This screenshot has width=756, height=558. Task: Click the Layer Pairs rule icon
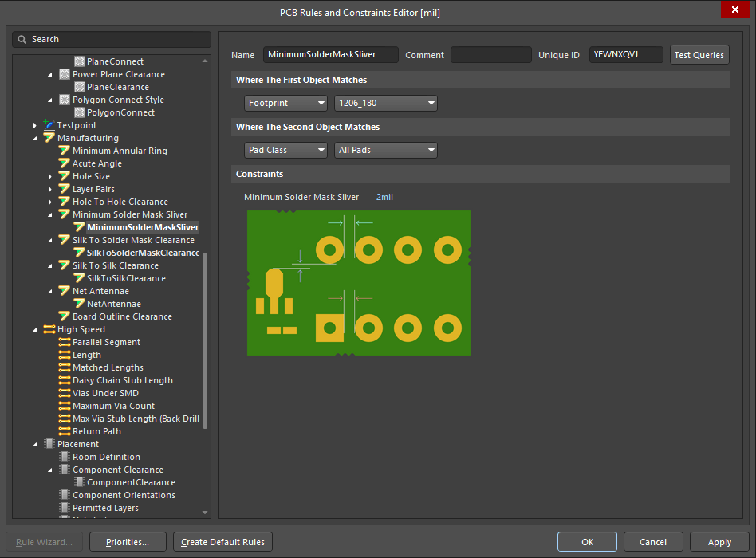pos(65,189)
